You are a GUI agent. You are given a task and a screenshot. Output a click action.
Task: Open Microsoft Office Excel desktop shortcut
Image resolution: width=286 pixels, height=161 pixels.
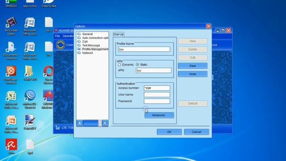click(11, 100)
